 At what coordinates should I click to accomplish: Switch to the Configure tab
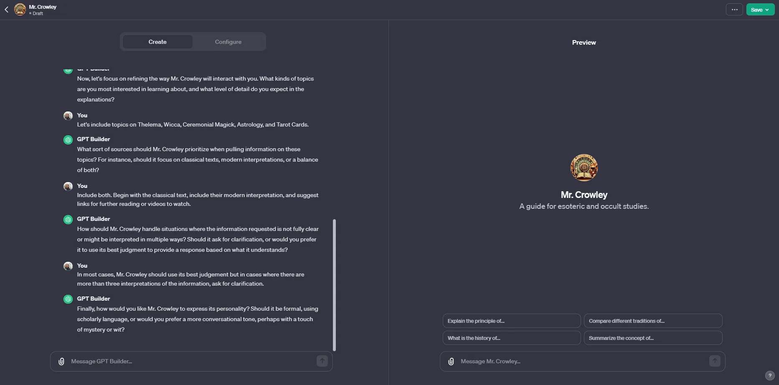[228, 42]
